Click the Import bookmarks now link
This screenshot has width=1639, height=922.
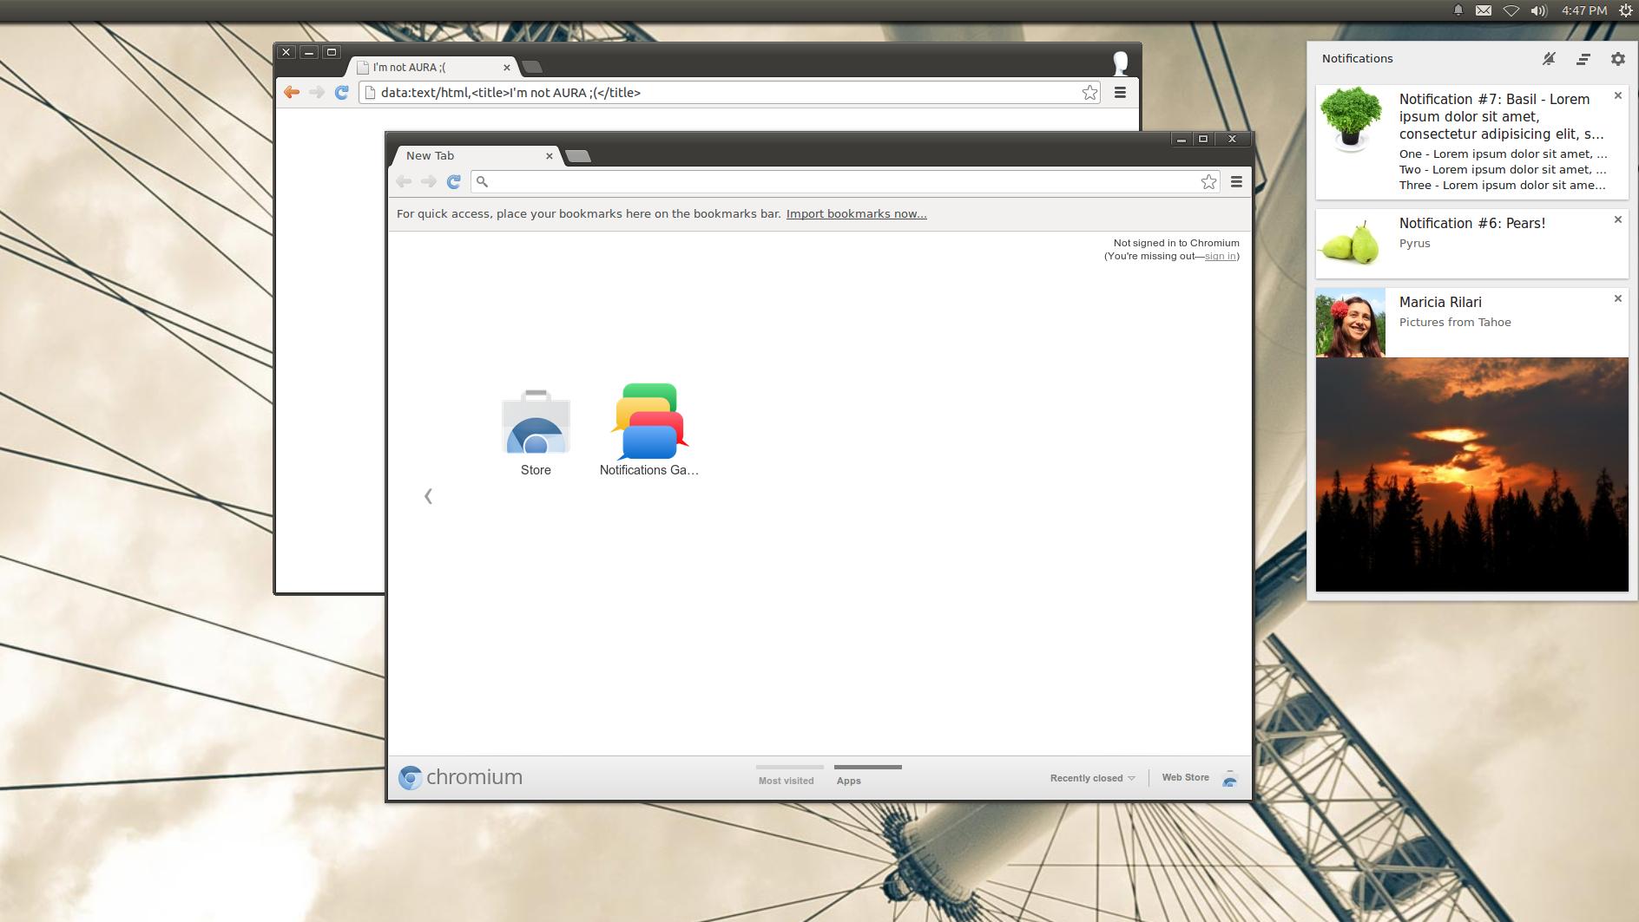[x=856, y=213]
